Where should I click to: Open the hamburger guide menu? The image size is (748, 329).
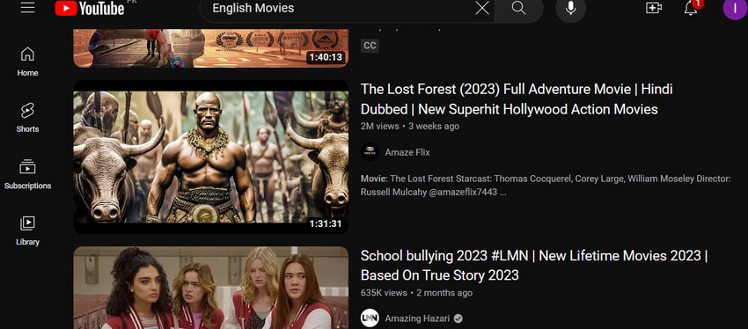pos(27,7)
